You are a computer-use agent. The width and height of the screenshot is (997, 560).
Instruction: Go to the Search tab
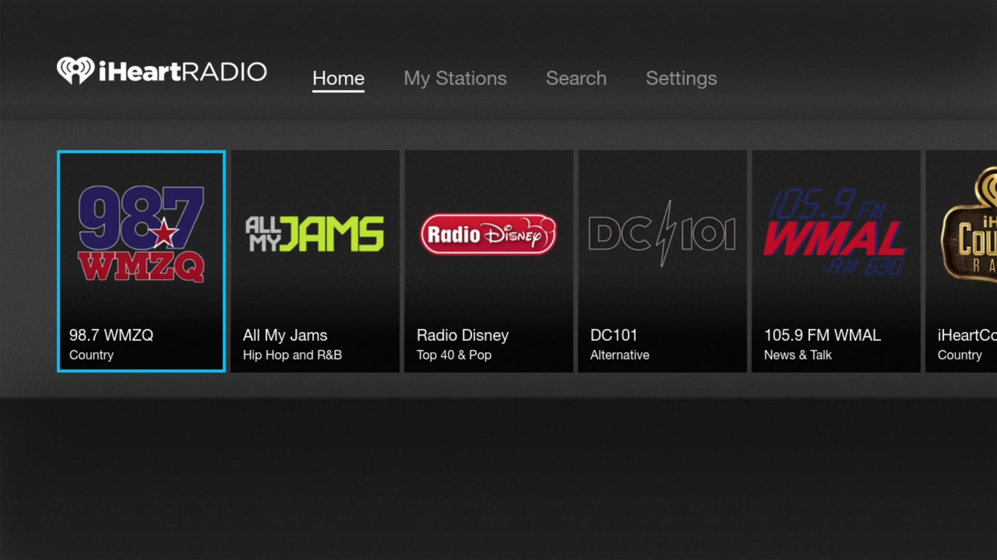pyautogui.click(x=576, y=78)
